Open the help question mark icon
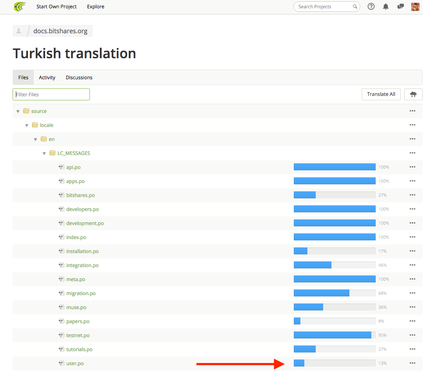 [x=371, y=7]
